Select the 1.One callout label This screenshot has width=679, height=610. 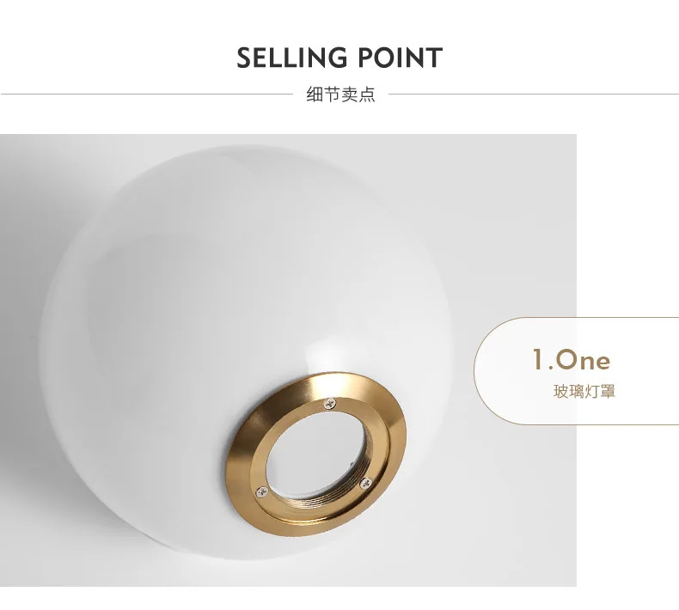pos(572,360)
